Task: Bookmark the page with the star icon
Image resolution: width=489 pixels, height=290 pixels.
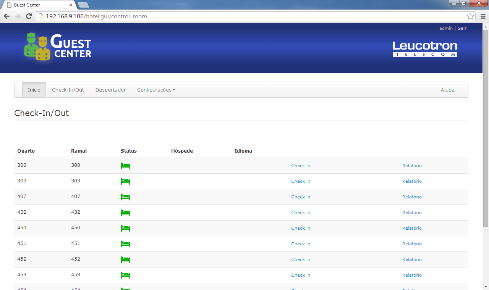Action: pos(470,16)
